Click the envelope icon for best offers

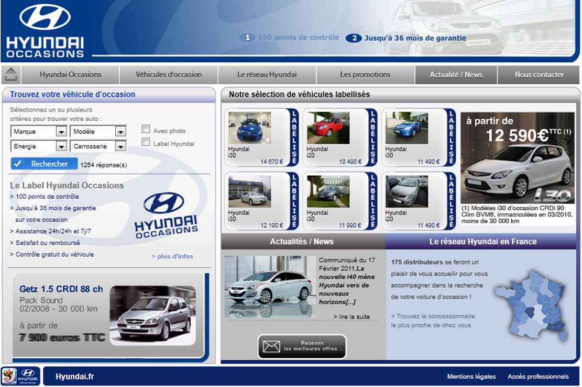pos(271,347)
